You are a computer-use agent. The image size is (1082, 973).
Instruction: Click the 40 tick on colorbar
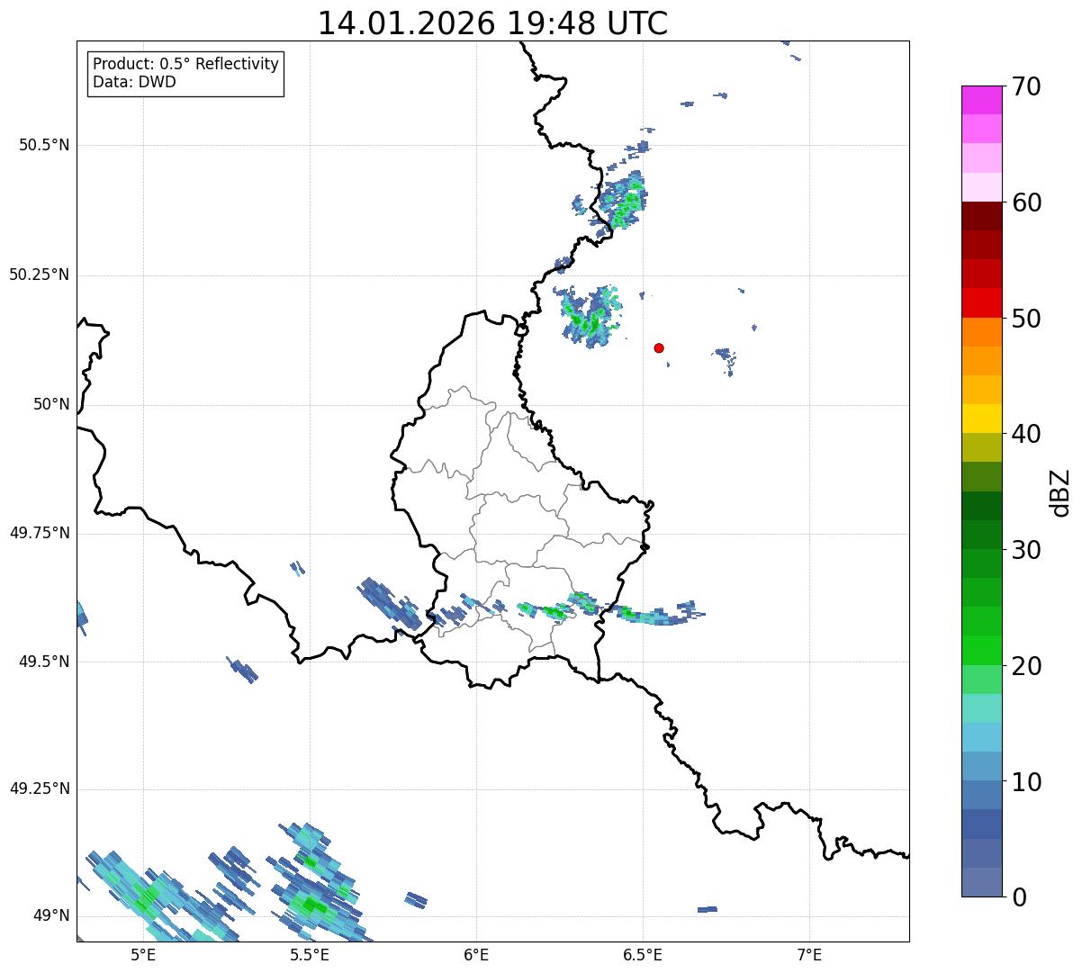1025,434
